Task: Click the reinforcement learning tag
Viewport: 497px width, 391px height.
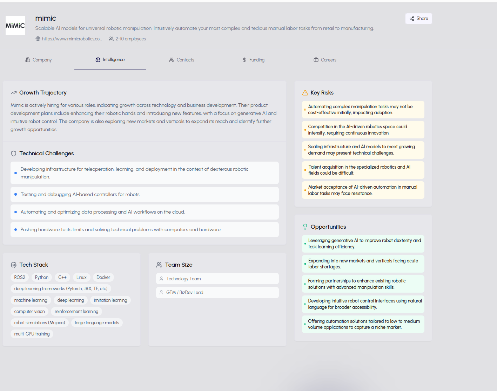Action: coord(76,312)
